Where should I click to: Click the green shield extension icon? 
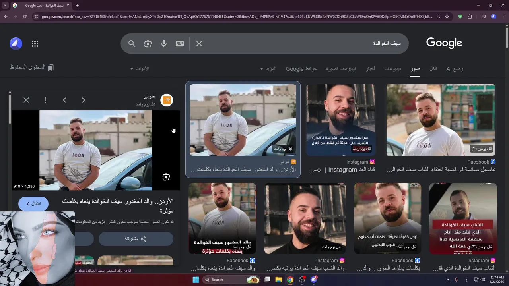tap(460, 17)
